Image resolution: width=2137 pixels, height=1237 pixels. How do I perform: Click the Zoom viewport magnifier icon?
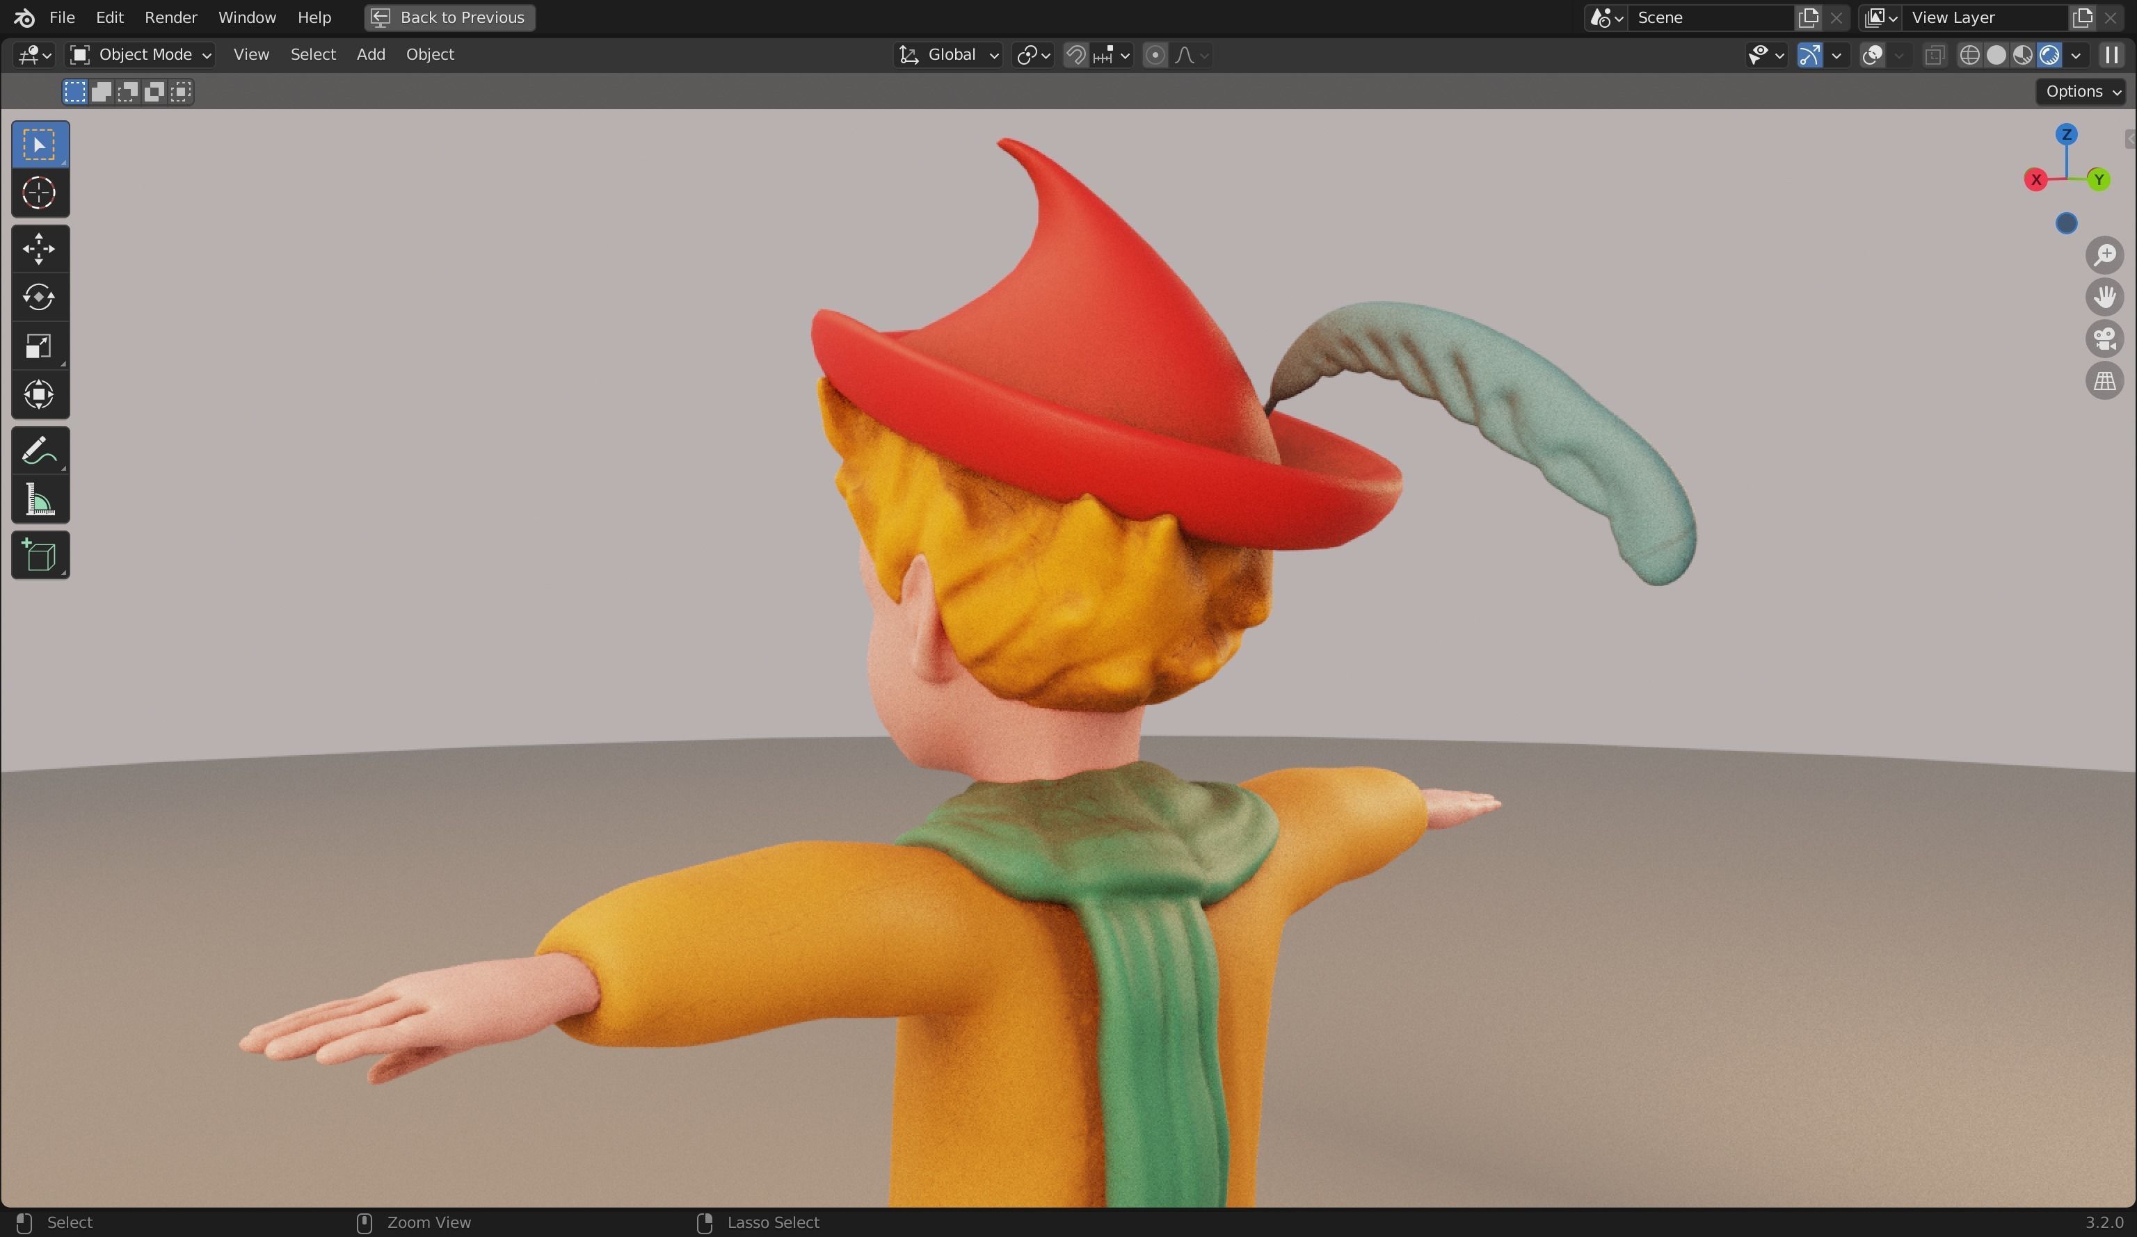click(x=2105, y=255)
